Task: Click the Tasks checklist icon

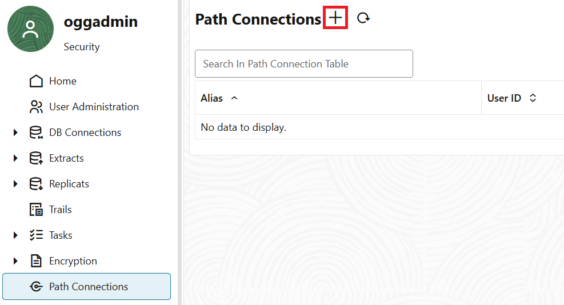Action: pos(36,235)
